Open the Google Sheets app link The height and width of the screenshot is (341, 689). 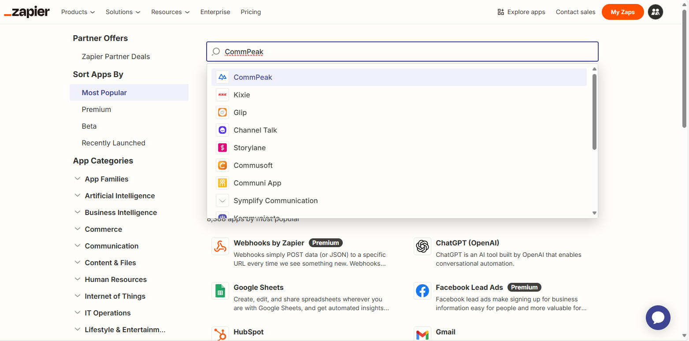click(x=259, y=287)
